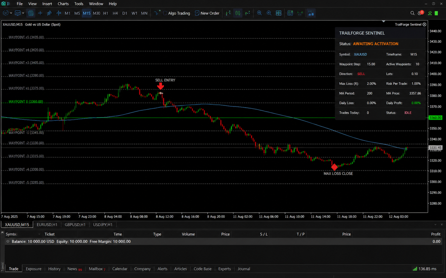
Task: Open the Insert menu
Action: point(47,4)
